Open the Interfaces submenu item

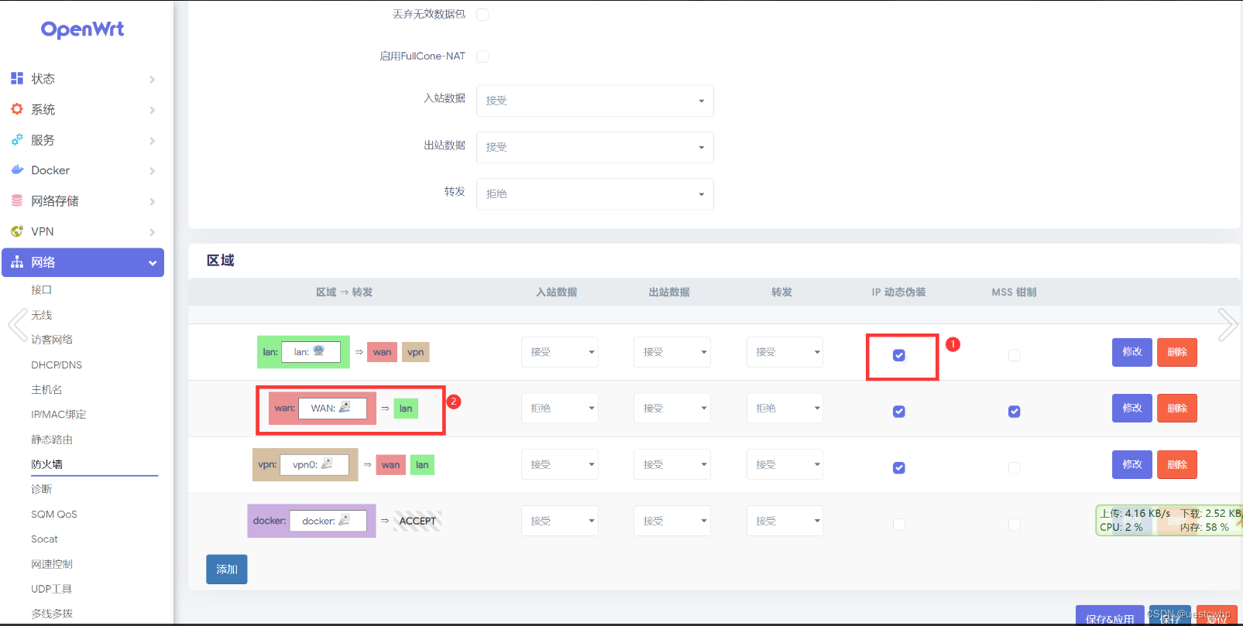(x=41, y=289)
